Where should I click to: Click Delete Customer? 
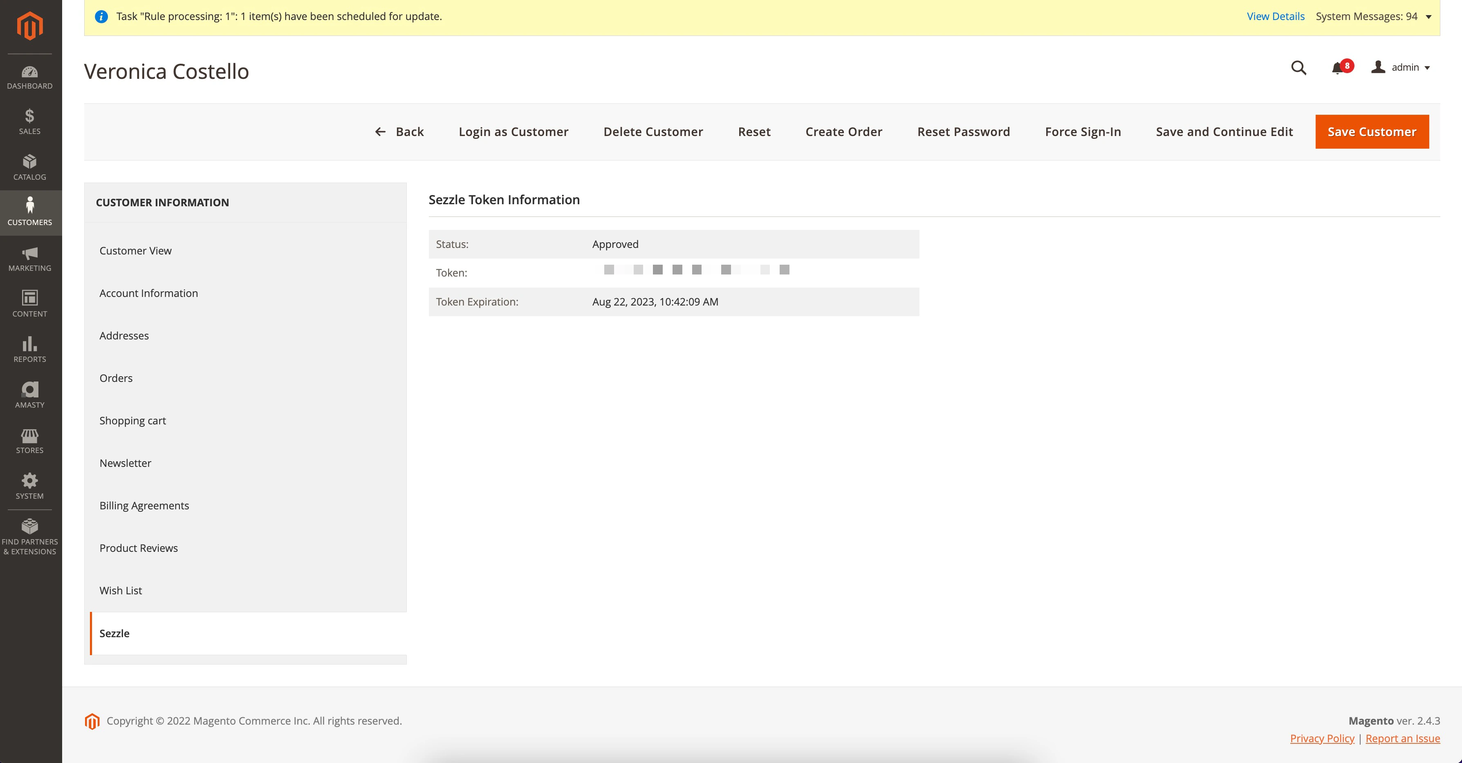coord(653,132)
